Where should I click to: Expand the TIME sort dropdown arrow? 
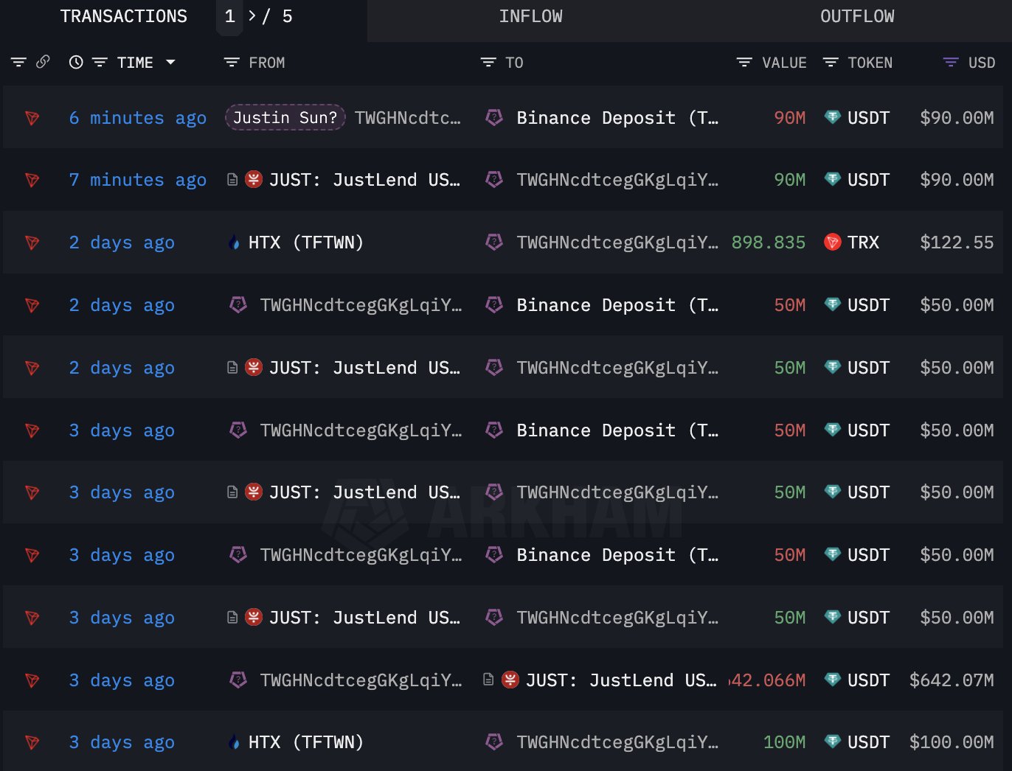(x=170, y=63)
